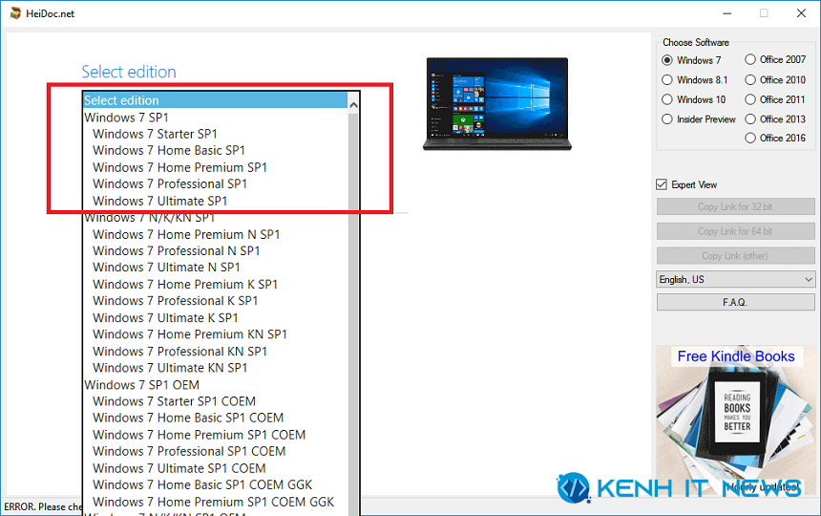Choose Windows 7 Ultimate SP1 COEM
Screen dimensions: 821x516
179,468
